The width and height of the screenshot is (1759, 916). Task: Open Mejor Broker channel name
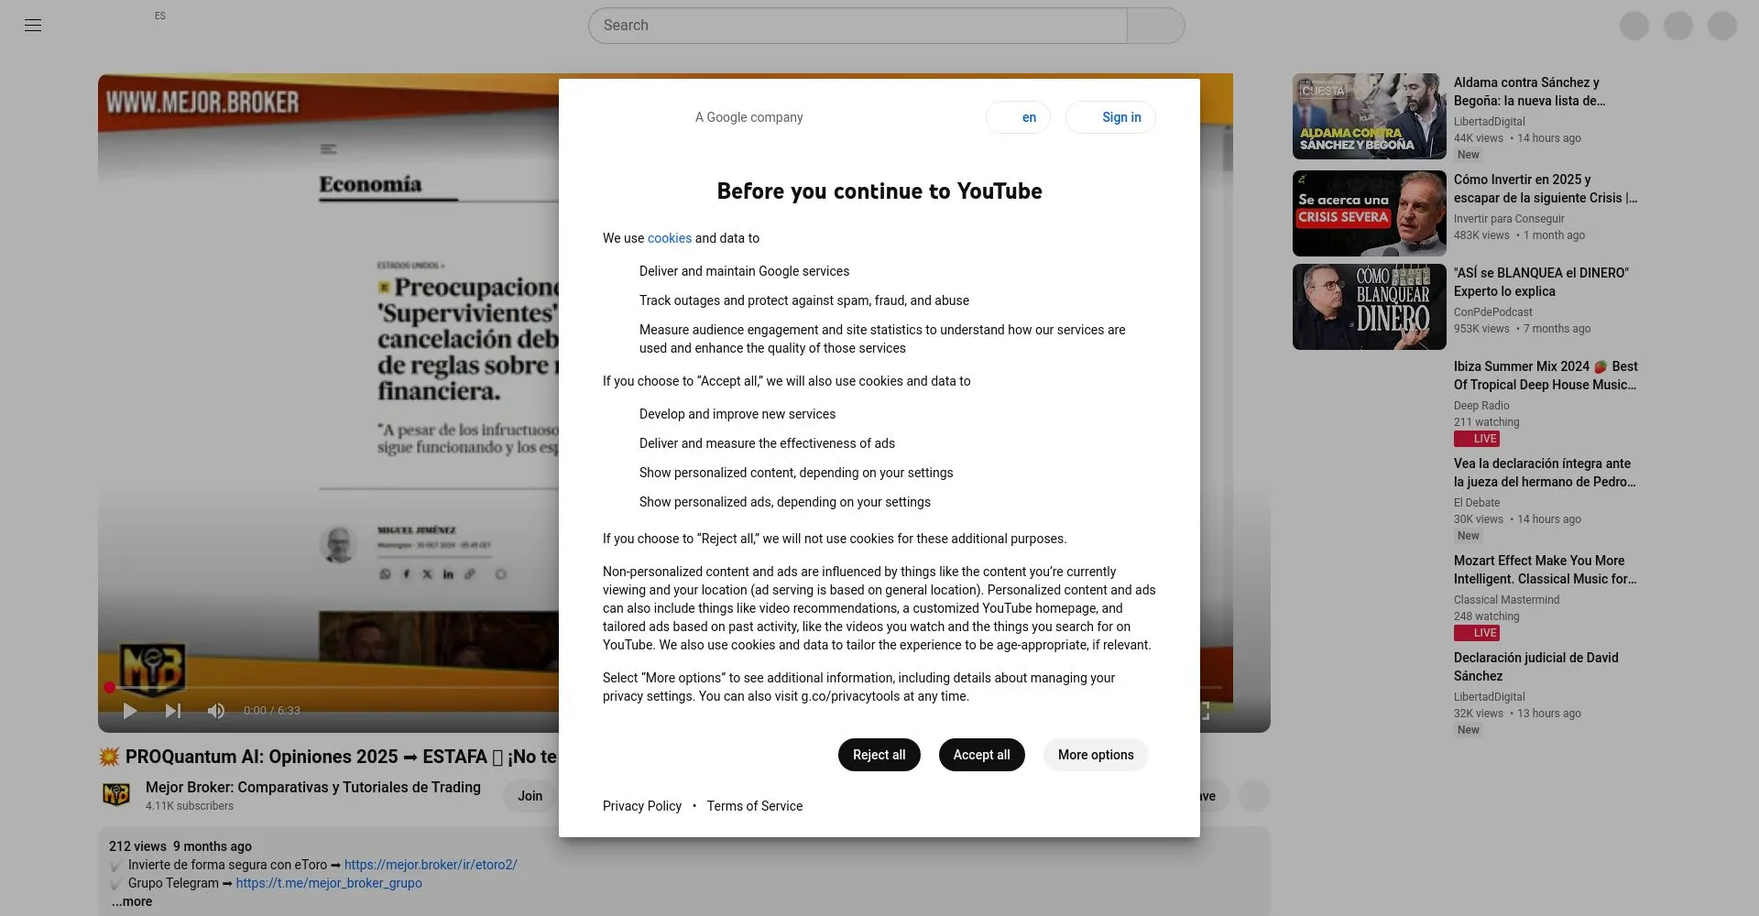click(313, 787)
